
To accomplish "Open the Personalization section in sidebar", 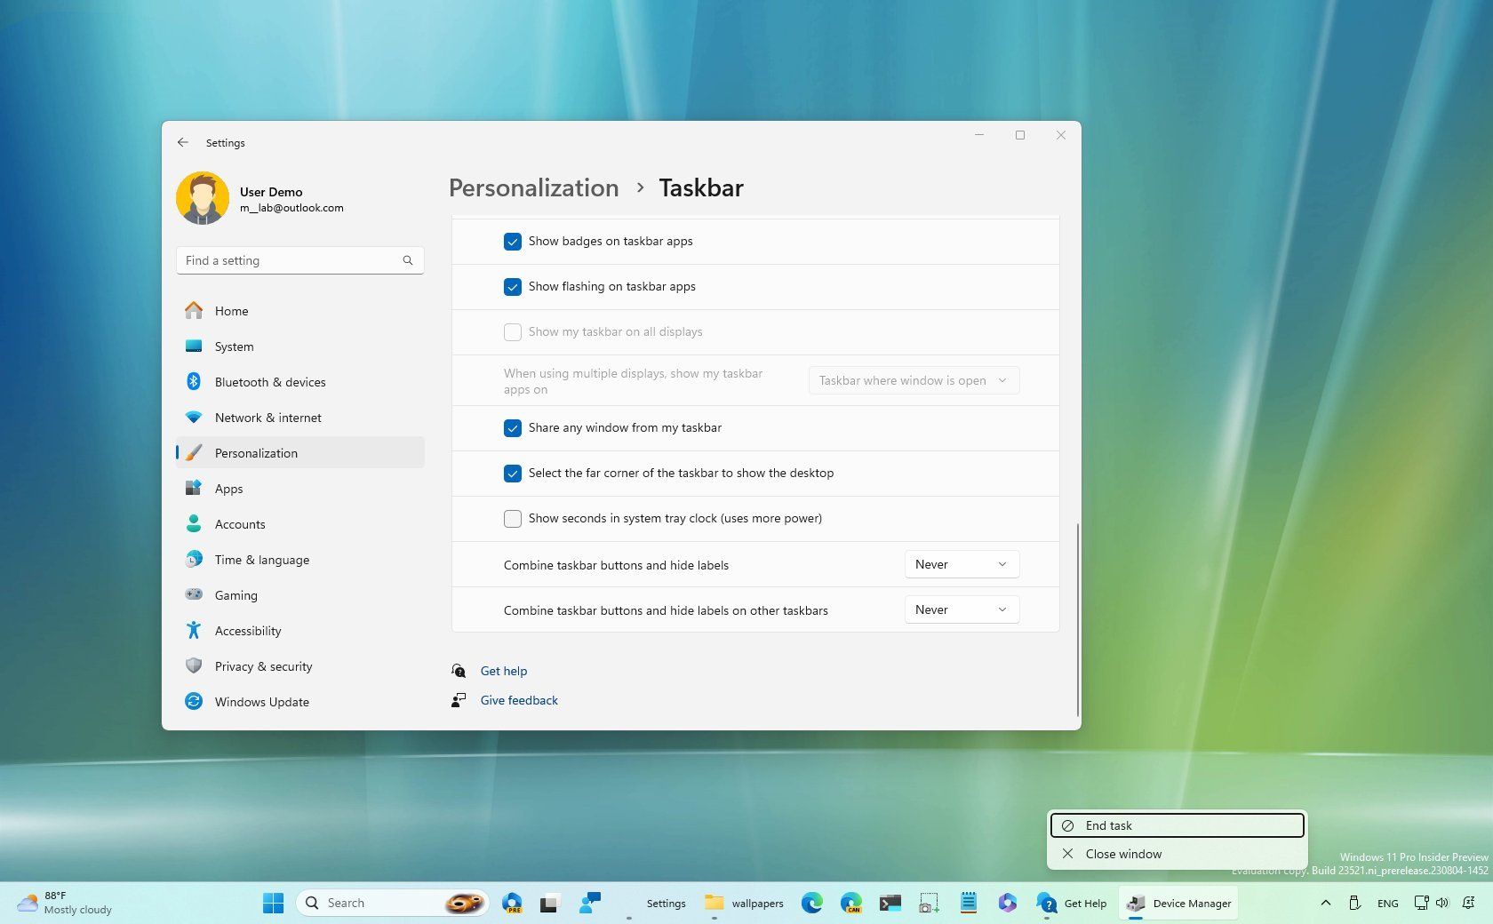I will [256, 453].
